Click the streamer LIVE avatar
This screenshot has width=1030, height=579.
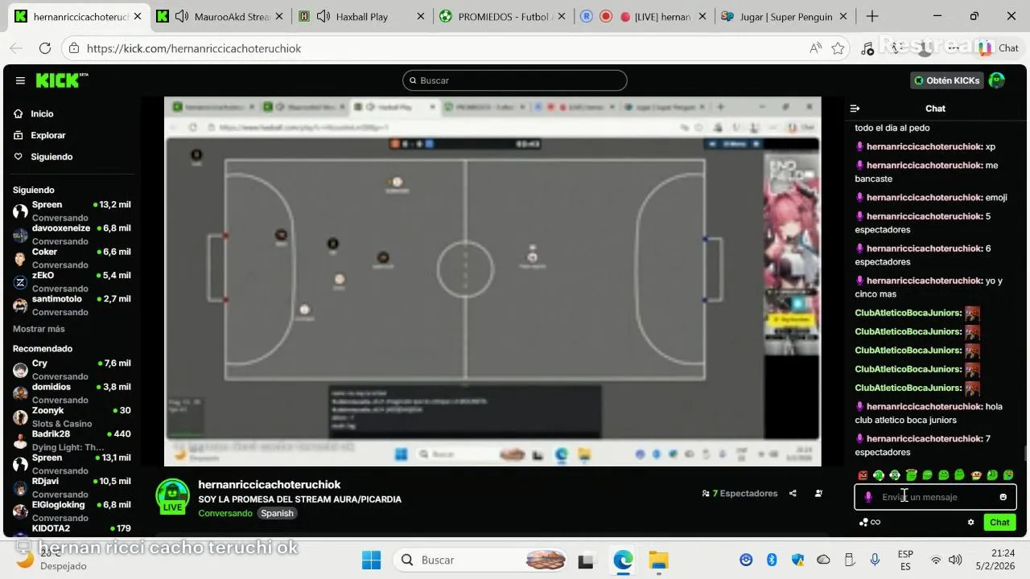[172, 496]
